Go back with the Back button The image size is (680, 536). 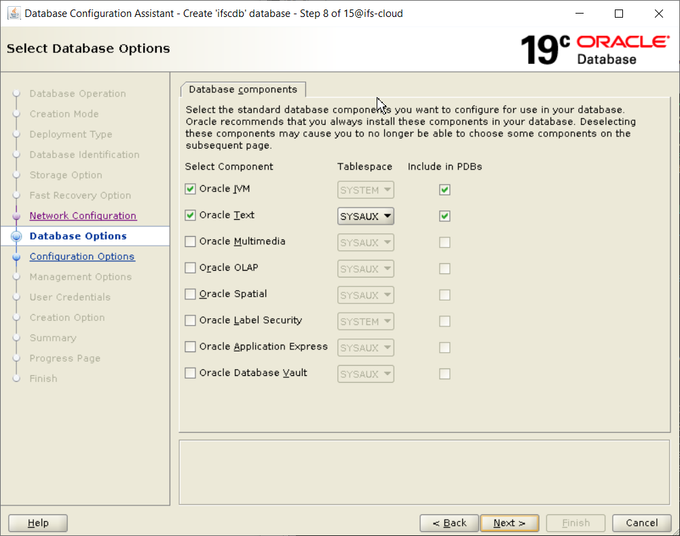coord(449,523)
